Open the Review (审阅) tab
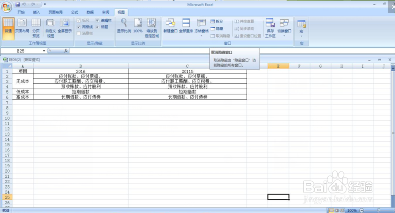 pyautogui.click(x=105, y=12)
